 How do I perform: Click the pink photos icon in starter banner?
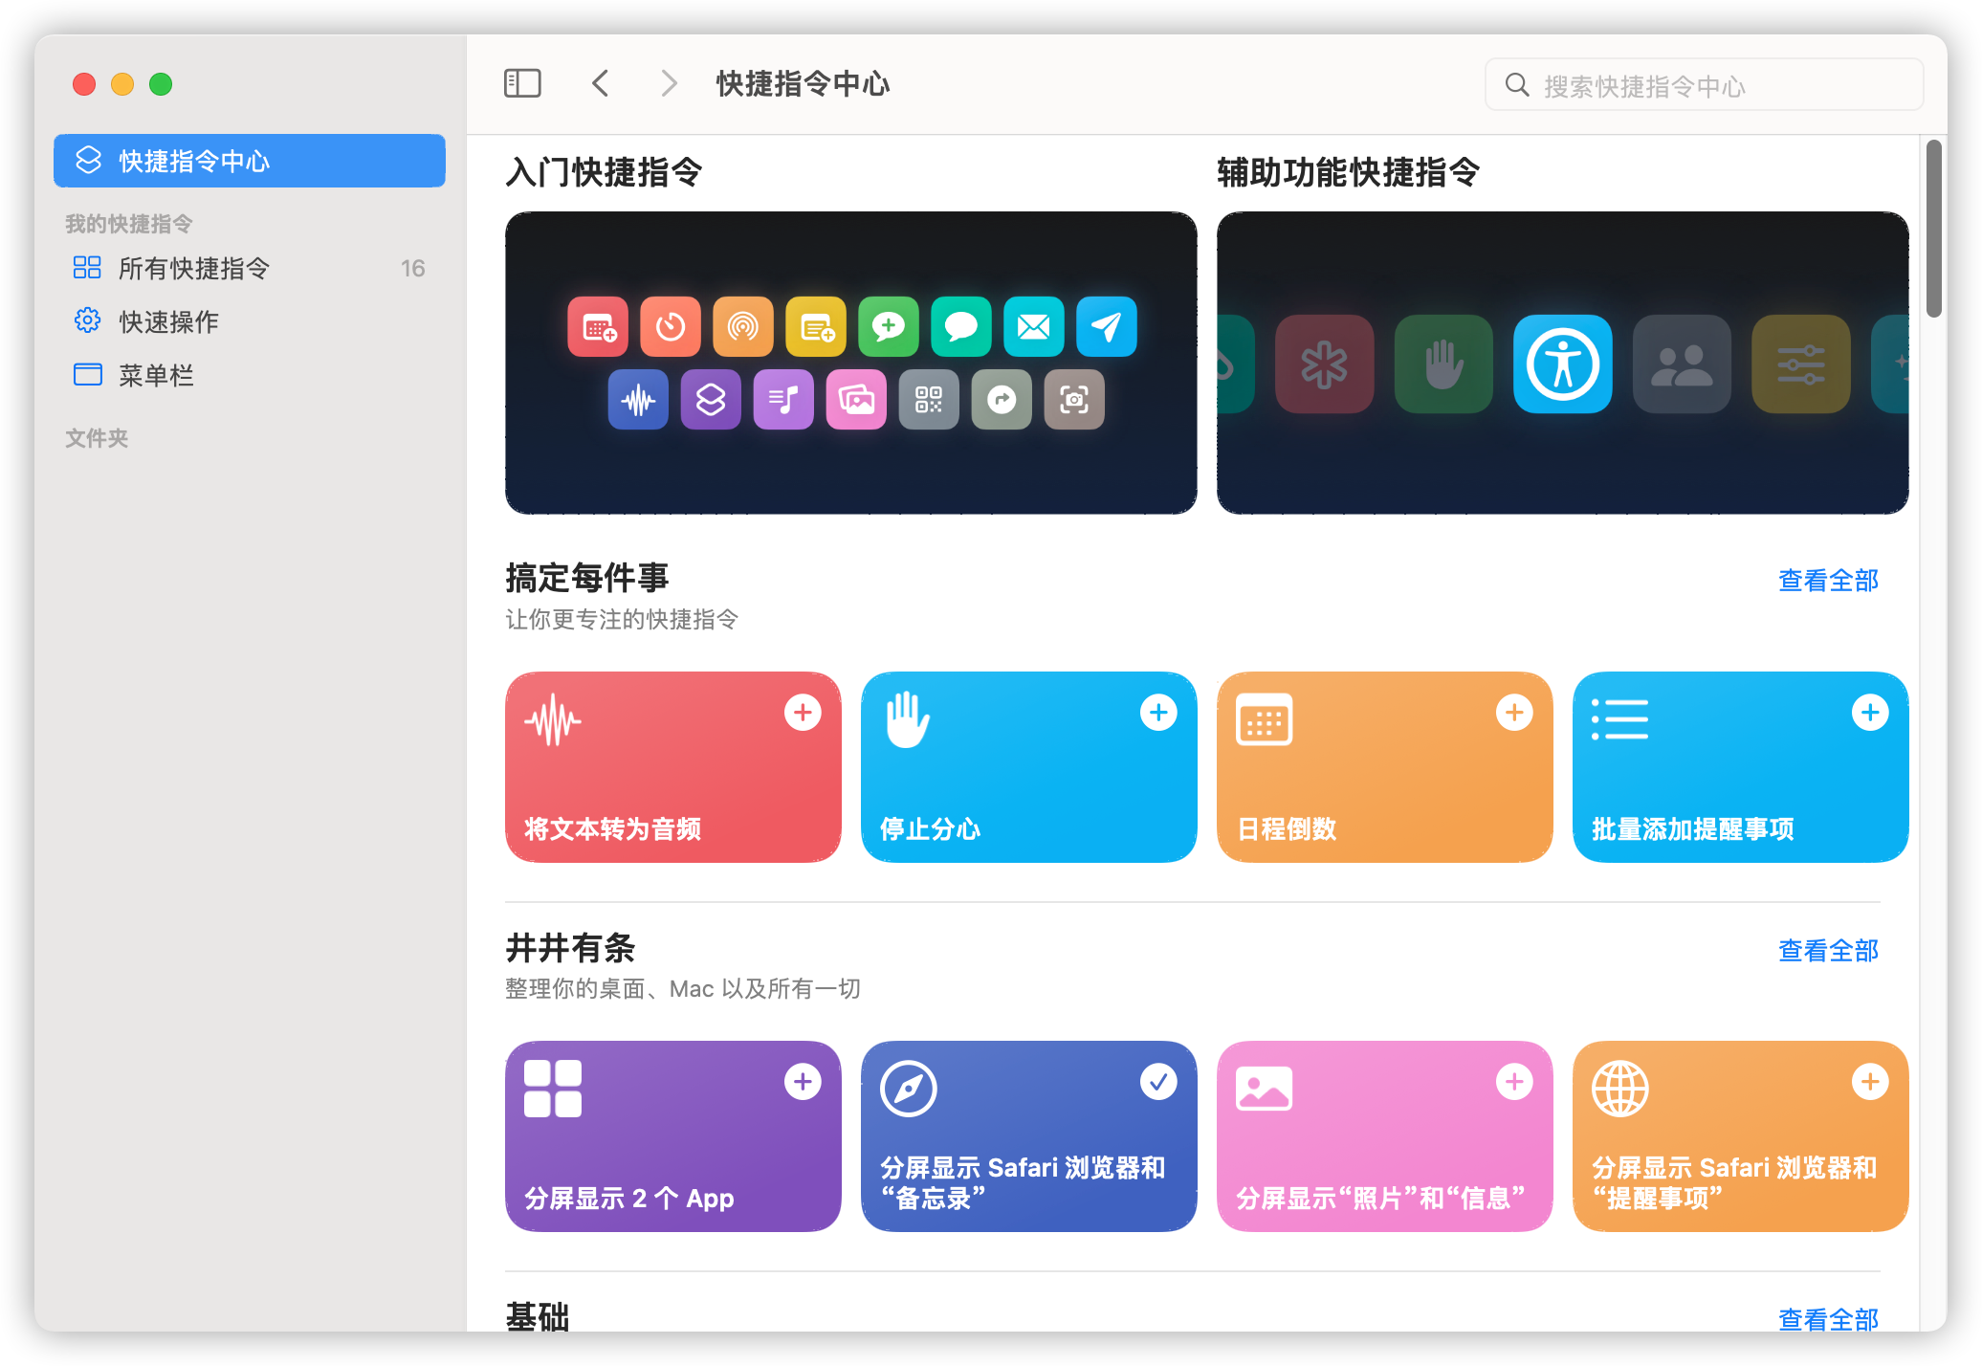pyautogui.click(x=856, y=400)
